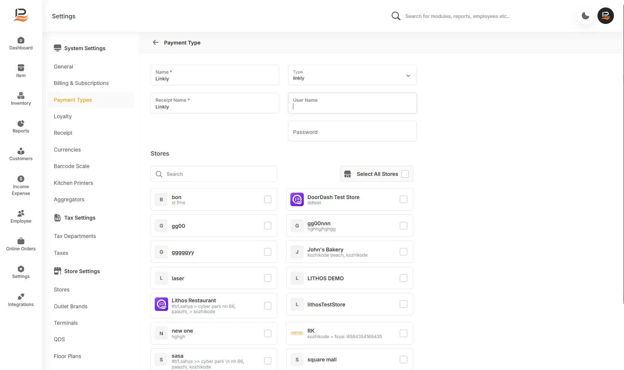Go to Tax Departments settings
This screenshot has height=370, width=624.
pyautogui.click(x=75, y=236)
